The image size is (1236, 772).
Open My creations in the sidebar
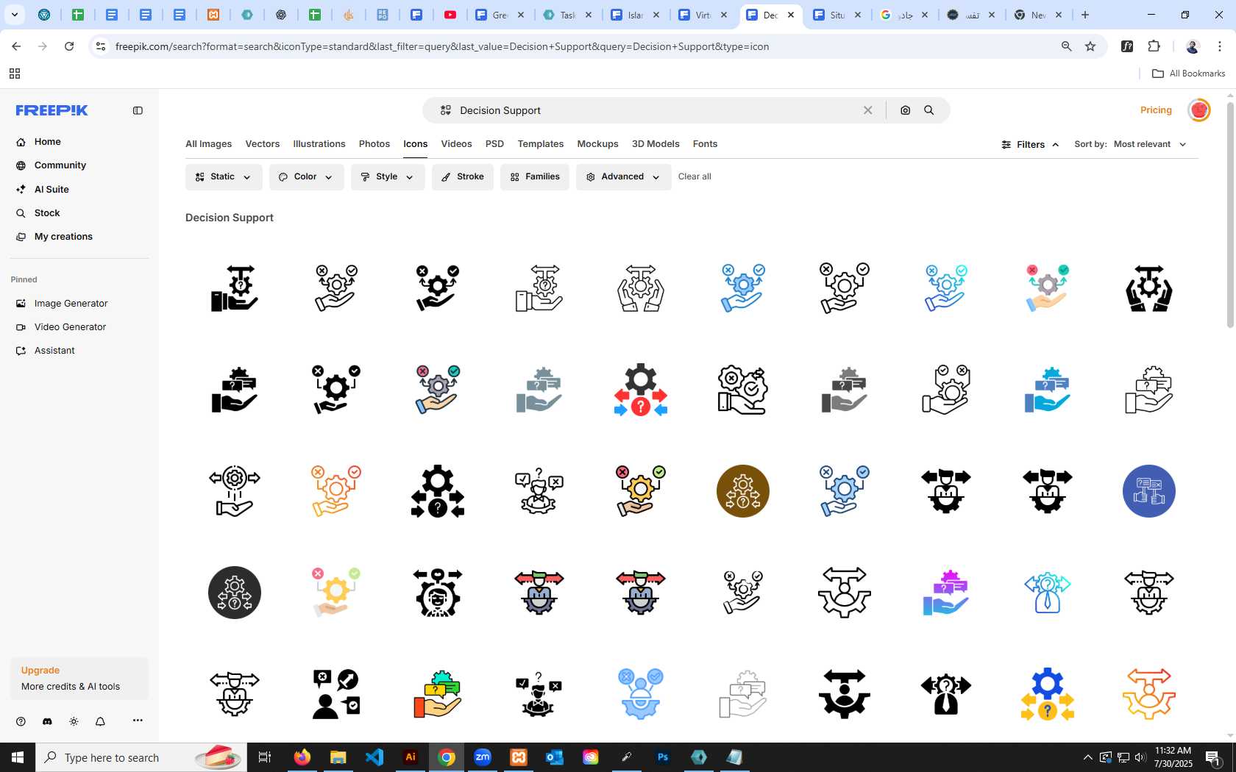pos(63,237)
